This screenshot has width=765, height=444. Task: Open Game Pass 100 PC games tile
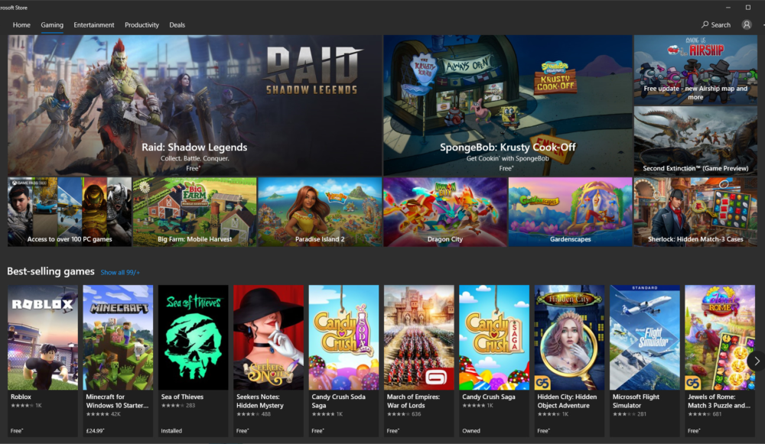(x=70, y=212)
